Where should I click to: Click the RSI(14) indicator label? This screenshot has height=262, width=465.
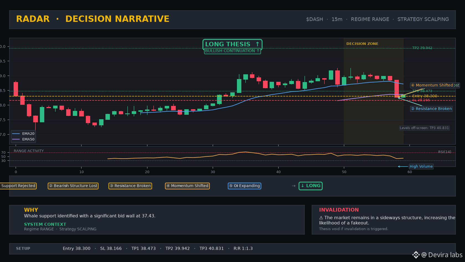[445, 152]
